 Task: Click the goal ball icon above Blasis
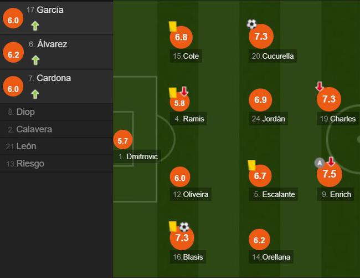pos(184,227)
